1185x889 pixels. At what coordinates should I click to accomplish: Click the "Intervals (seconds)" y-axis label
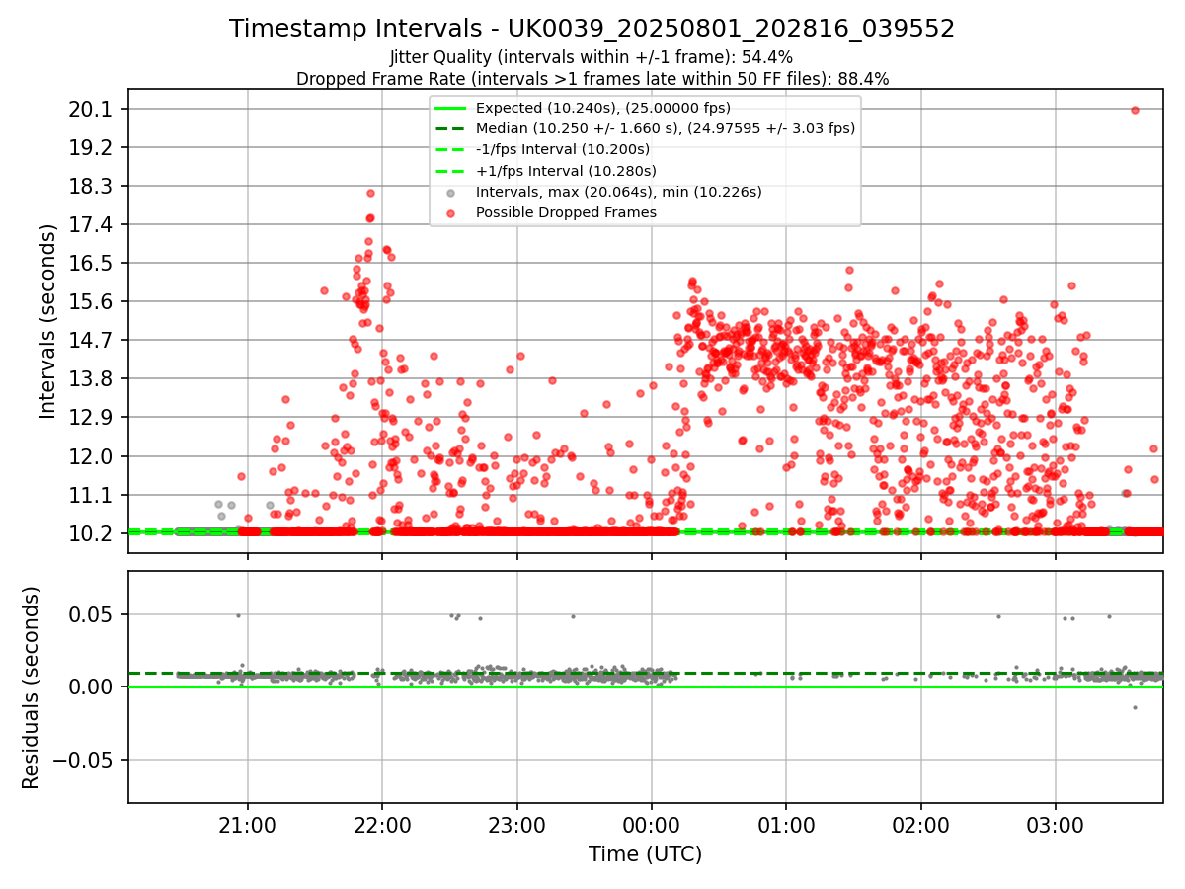tap(47, 320)
